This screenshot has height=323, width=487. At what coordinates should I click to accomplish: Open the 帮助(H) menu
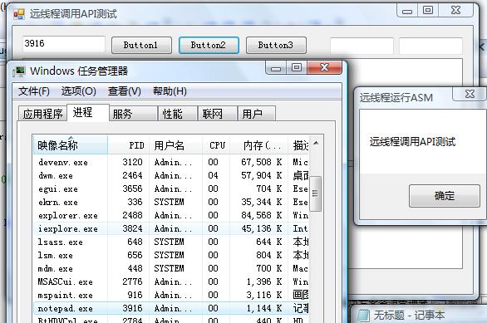point(170,91)
